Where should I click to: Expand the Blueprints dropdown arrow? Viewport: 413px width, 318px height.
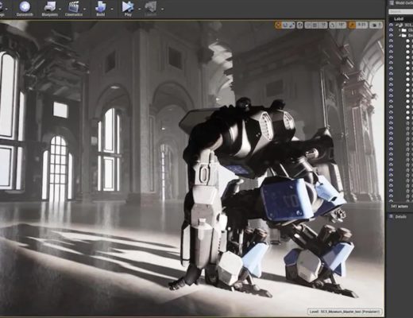(60, 9)
